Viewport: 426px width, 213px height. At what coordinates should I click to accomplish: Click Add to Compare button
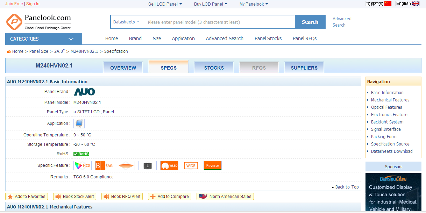tap(170, 197)
